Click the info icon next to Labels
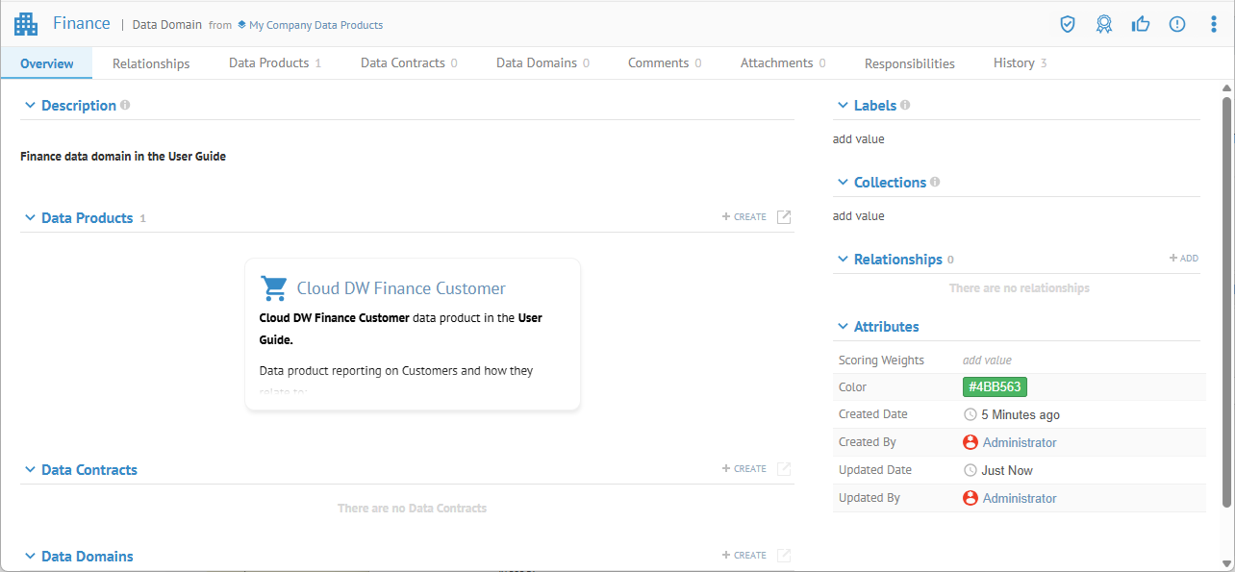The image size is (1235, 572). pos(905,105)
